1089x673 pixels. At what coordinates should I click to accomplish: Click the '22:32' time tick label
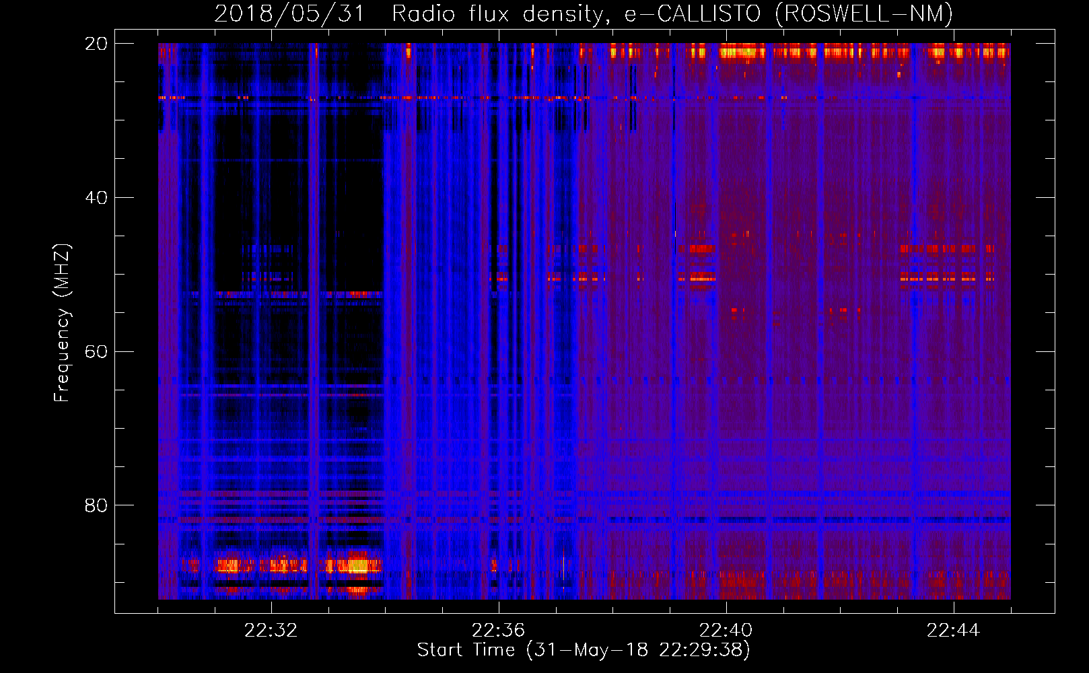(271, 631)
